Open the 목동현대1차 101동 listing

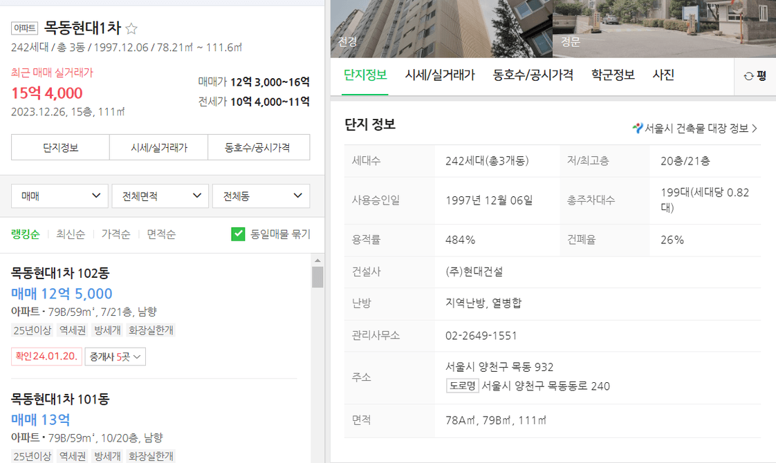[60, 399]
